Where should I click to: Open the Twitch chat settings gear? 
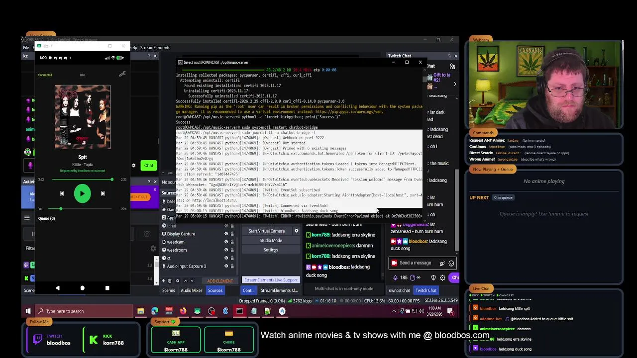pos(442,277)
